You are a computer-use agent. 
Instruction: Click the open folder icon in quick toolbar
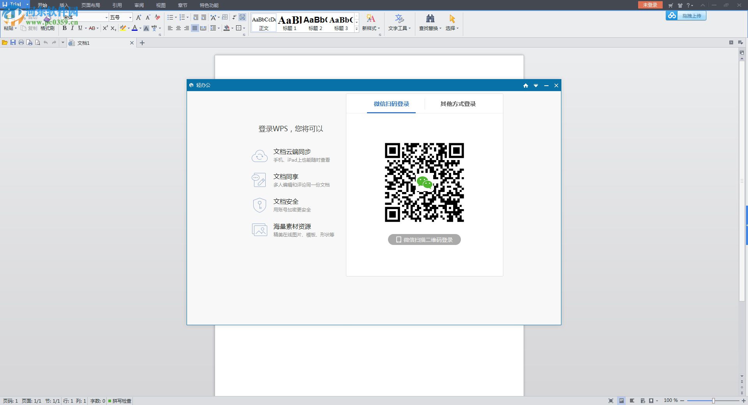[x=5, y=42]
